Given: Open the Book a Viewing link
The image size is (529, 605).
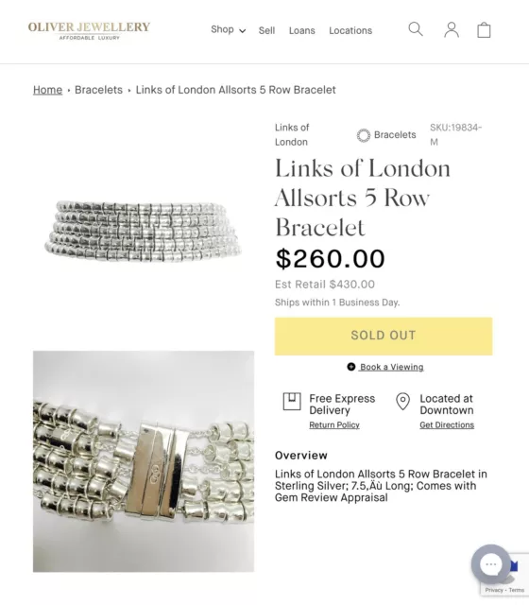Looking at the screenshot, I should pos(392,367).
